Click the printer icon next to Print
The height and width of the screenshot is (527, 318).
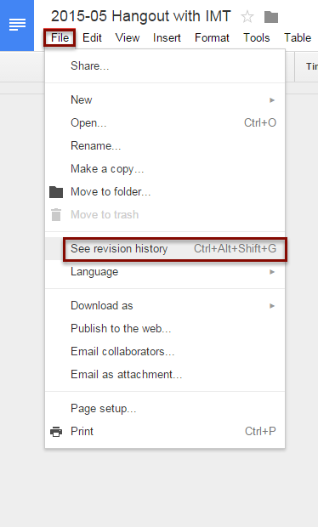pos(56,432)
